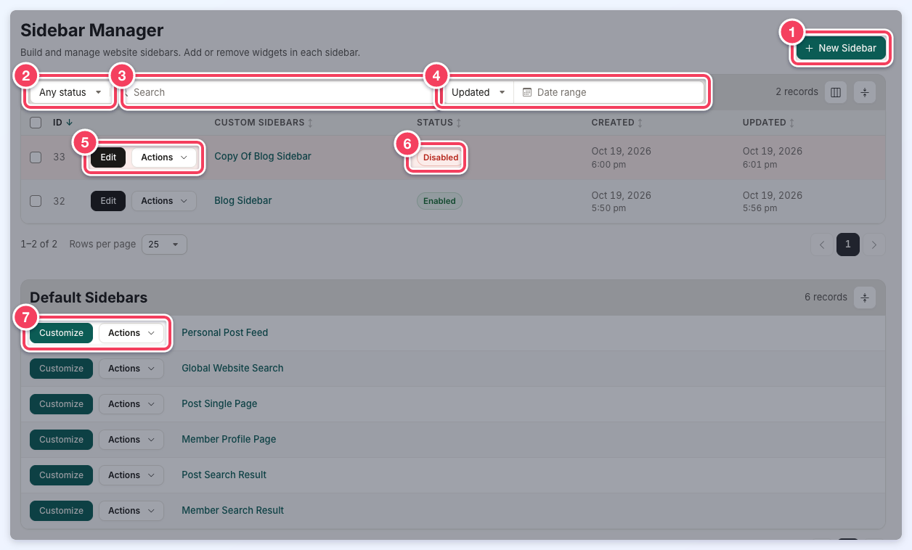Click the Default Sidebars density icon
912x550 pixels.
click(x=865, y=297)
